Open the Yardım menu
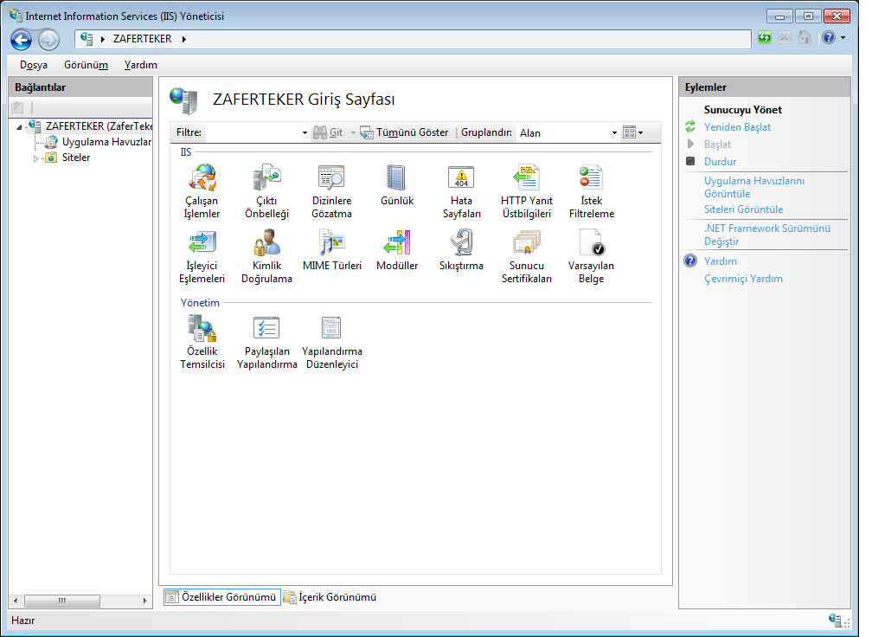The image size is (872, 637). (x=141, y=65)
